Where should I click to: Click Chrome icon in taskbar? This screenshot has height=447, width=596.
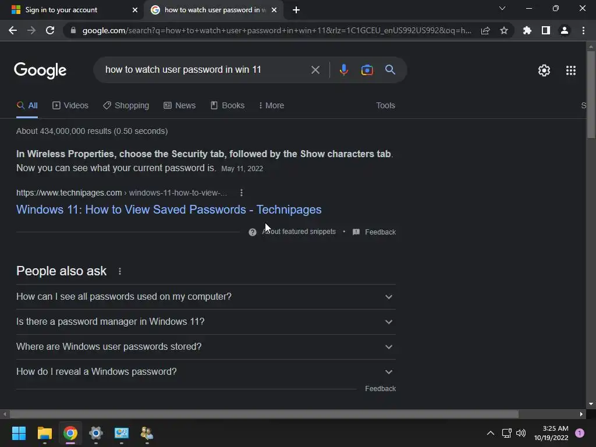[70, 433]
